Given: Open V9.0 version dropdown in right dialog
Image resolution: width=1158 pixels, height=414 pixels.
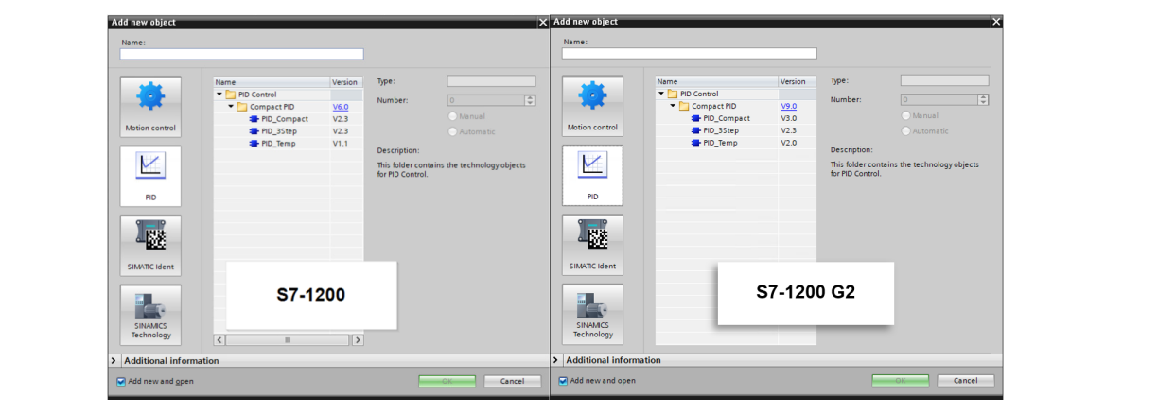Looking at the screenshot, I should pos(789,106).
